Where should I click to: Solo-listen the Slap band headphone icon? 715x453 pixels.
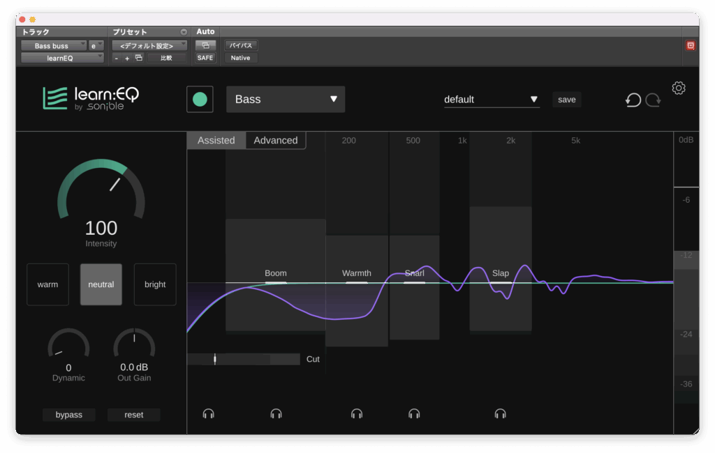[x=500, y=413]
